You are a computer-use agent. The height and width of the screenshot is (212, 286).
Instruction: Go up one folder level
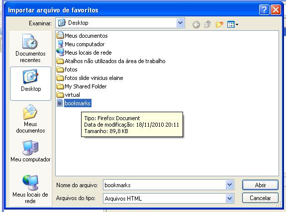207,24
